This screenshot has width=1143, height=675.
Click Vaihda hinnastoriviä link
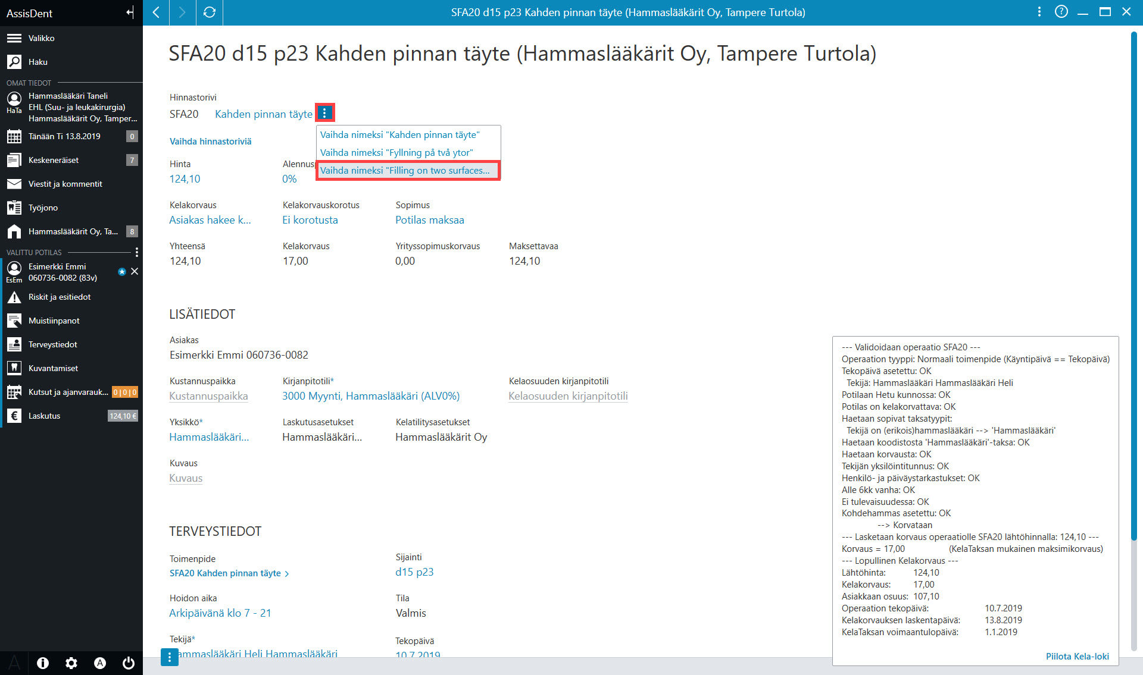210,142
